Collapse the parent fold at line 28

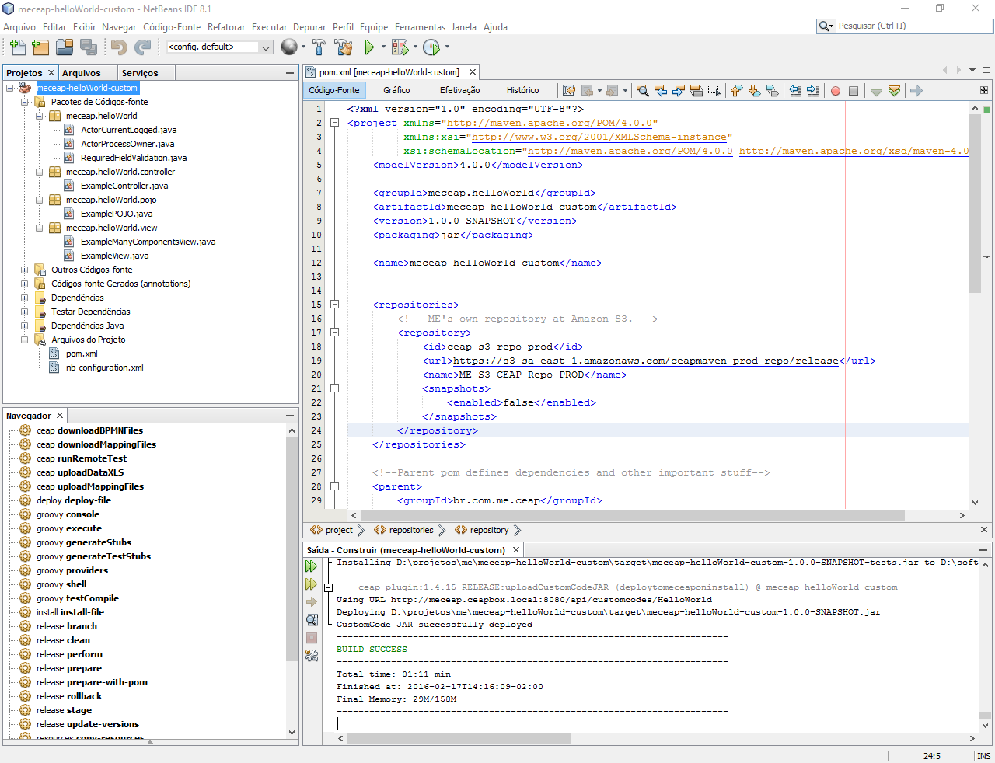pos(334,486)
